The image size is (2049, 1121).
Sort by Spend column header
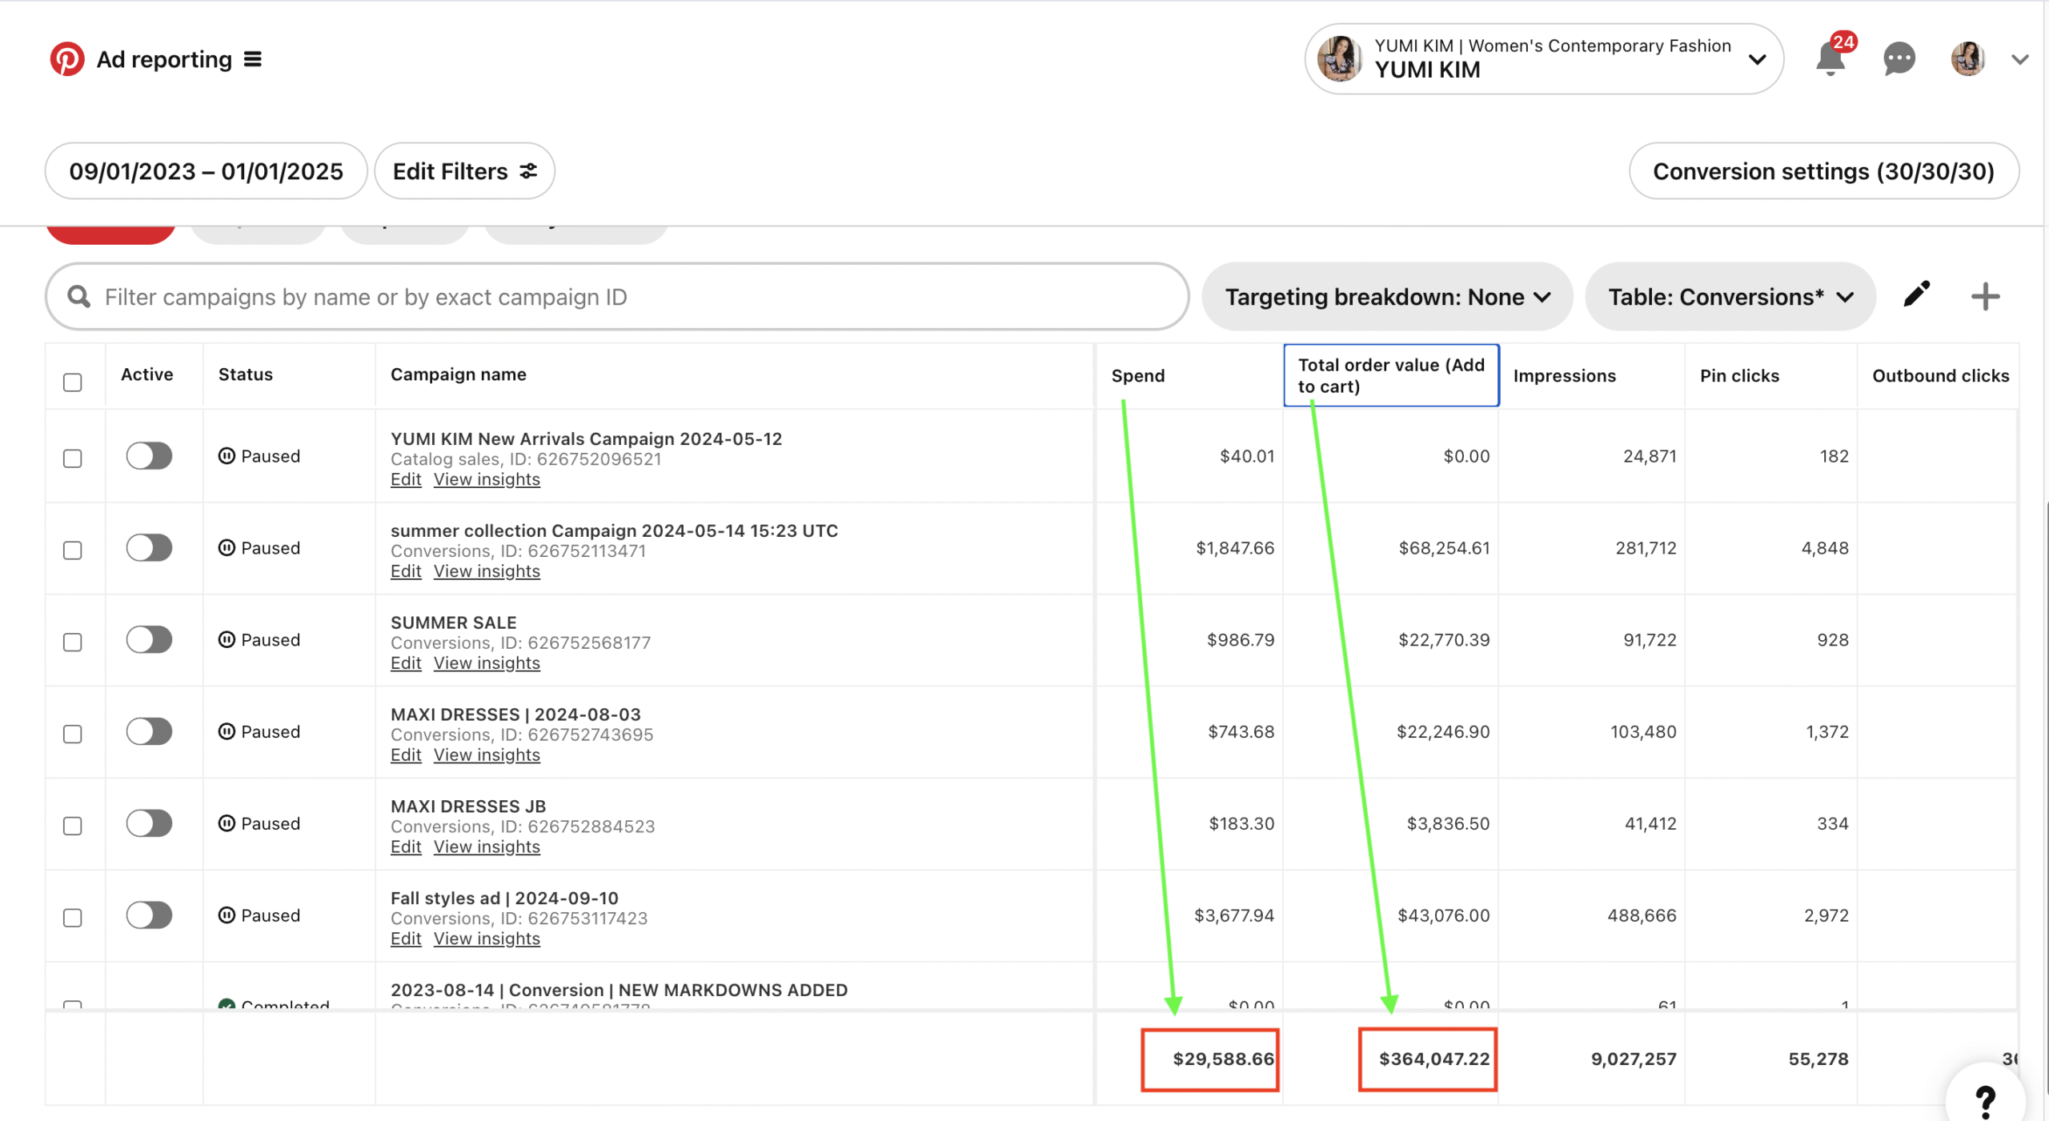1137,375
